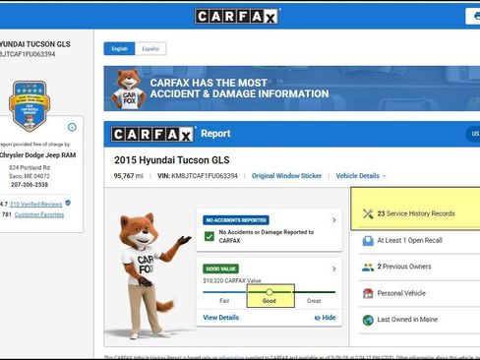This screenshot has width=480, height=360.
Task: Click the Fair label on value scale
Action: [x=224, y=301]
